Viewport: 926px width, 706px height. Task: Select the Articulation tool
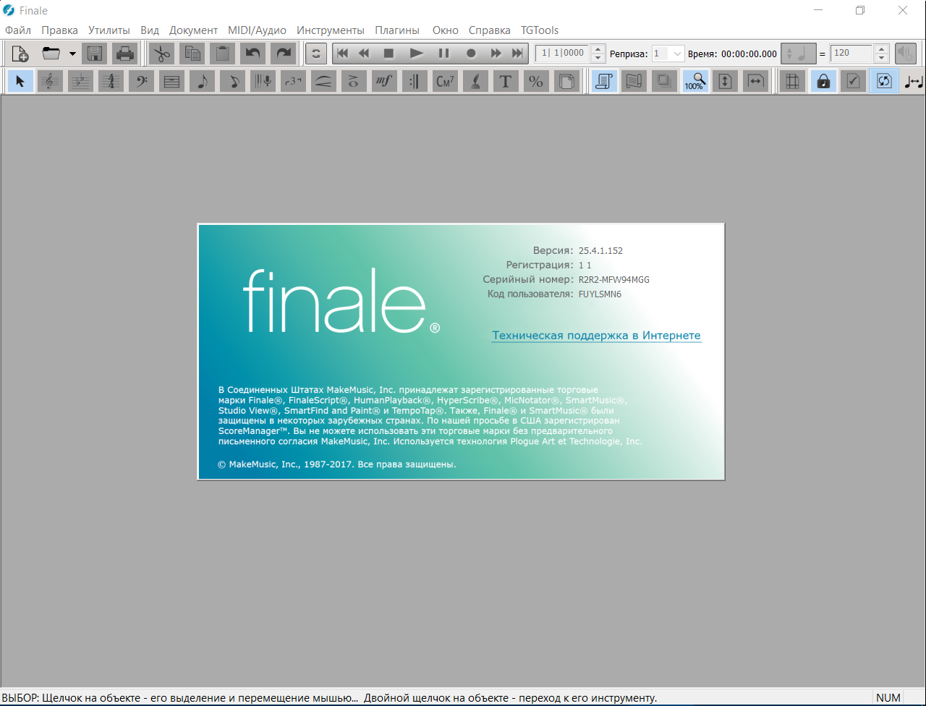coord(354,82)
